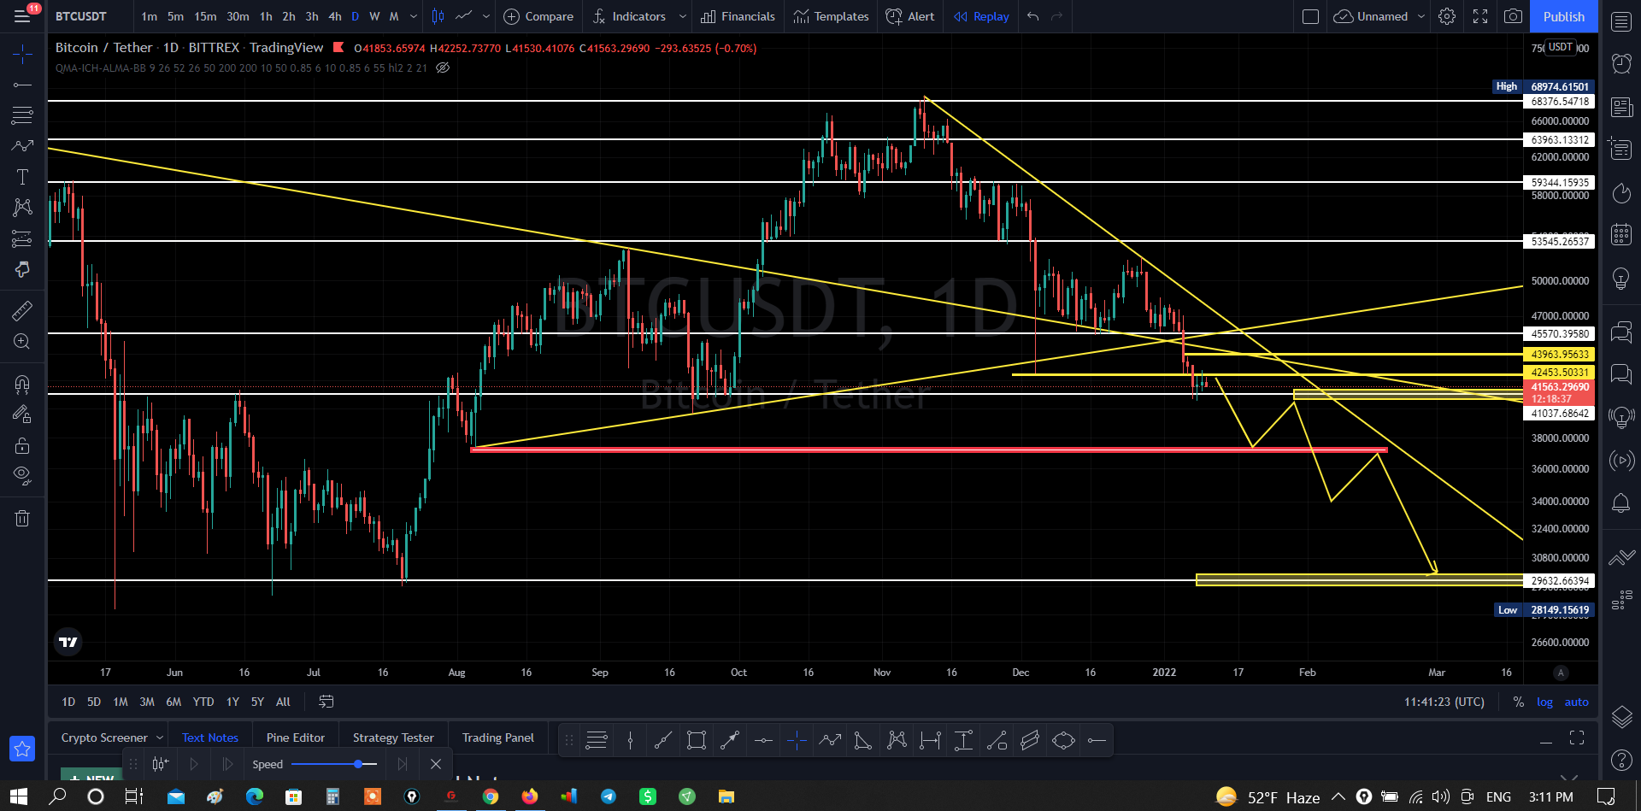Open the main hamburger menu
1641x811 pixels.
[22, 16]
